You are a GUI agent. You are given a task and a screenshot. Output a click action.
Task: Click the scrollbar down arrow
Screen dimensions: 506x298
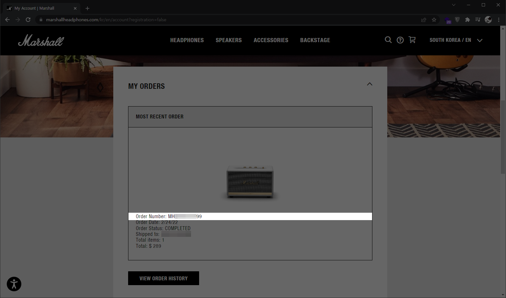503,295
